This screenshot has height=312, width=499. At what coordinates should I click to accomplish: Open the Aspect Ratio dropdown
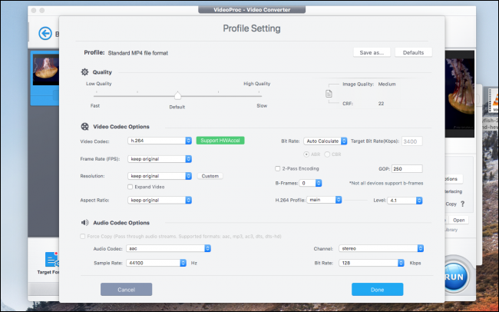point(160,200)
